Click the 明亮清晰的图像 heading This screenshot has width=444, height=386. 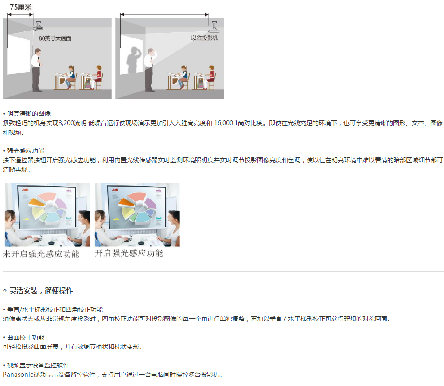28,114
